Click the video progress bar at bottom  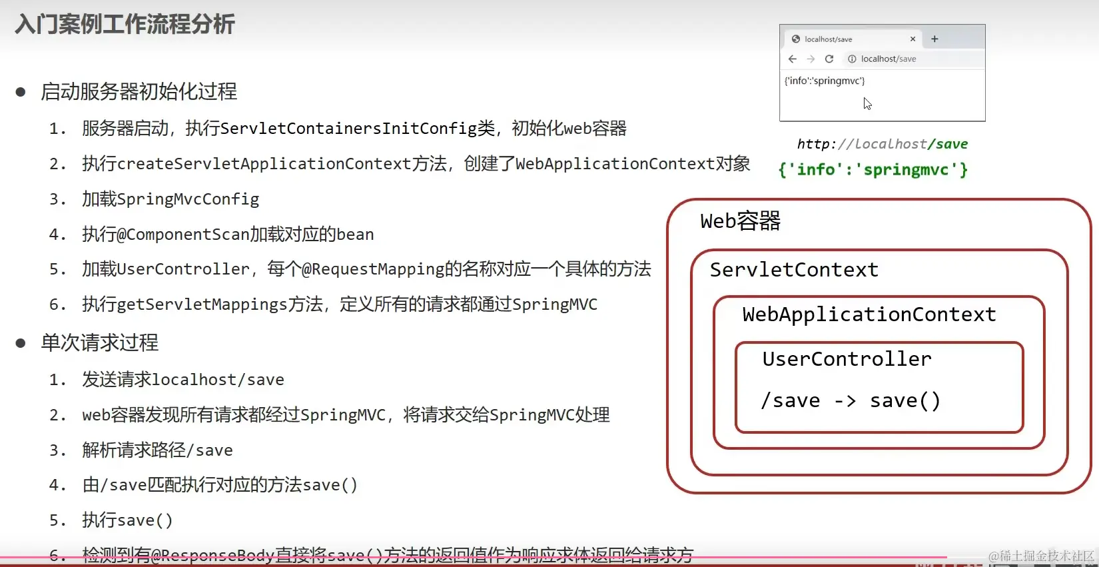point(473,556)
